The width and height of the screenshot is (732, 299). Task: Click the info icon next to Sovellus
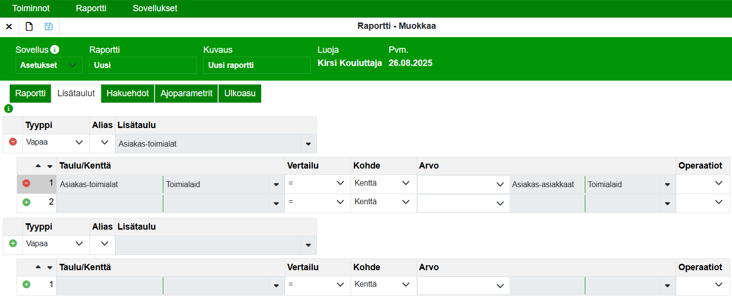[x=55, y=50]
